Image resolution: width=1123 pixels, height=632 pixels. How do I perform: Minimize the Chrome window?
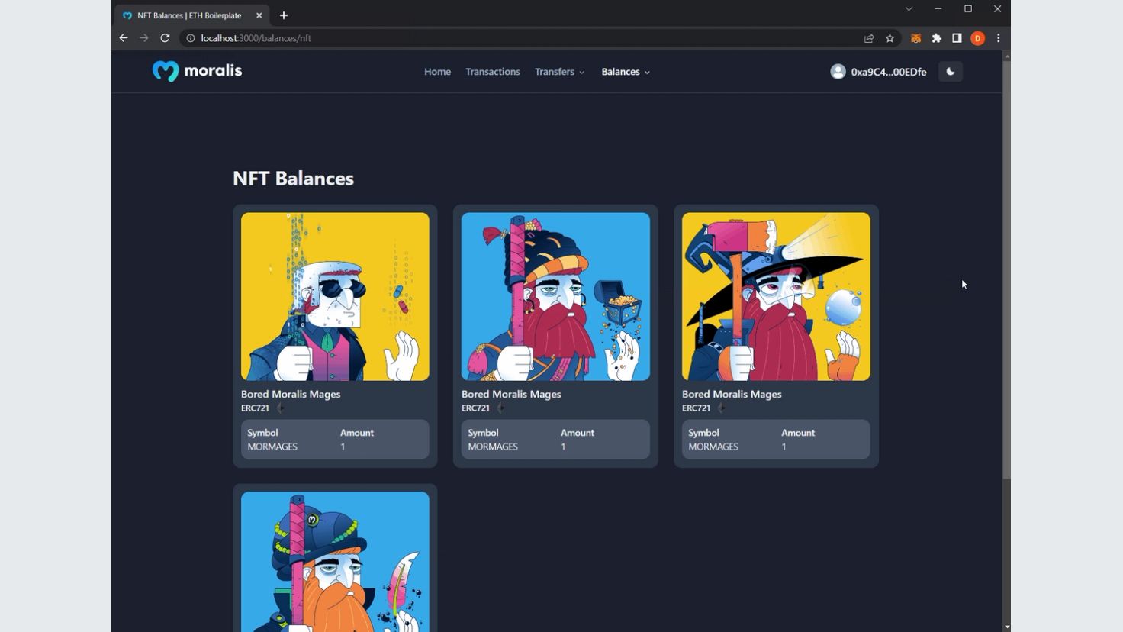pyautogui.click(x=938, y=9)
